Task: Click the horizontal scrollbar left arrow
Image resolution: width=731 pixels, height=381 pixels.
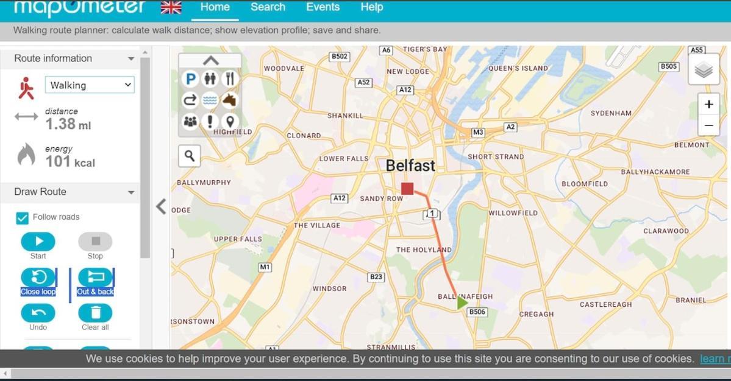Action: point(5,374)
